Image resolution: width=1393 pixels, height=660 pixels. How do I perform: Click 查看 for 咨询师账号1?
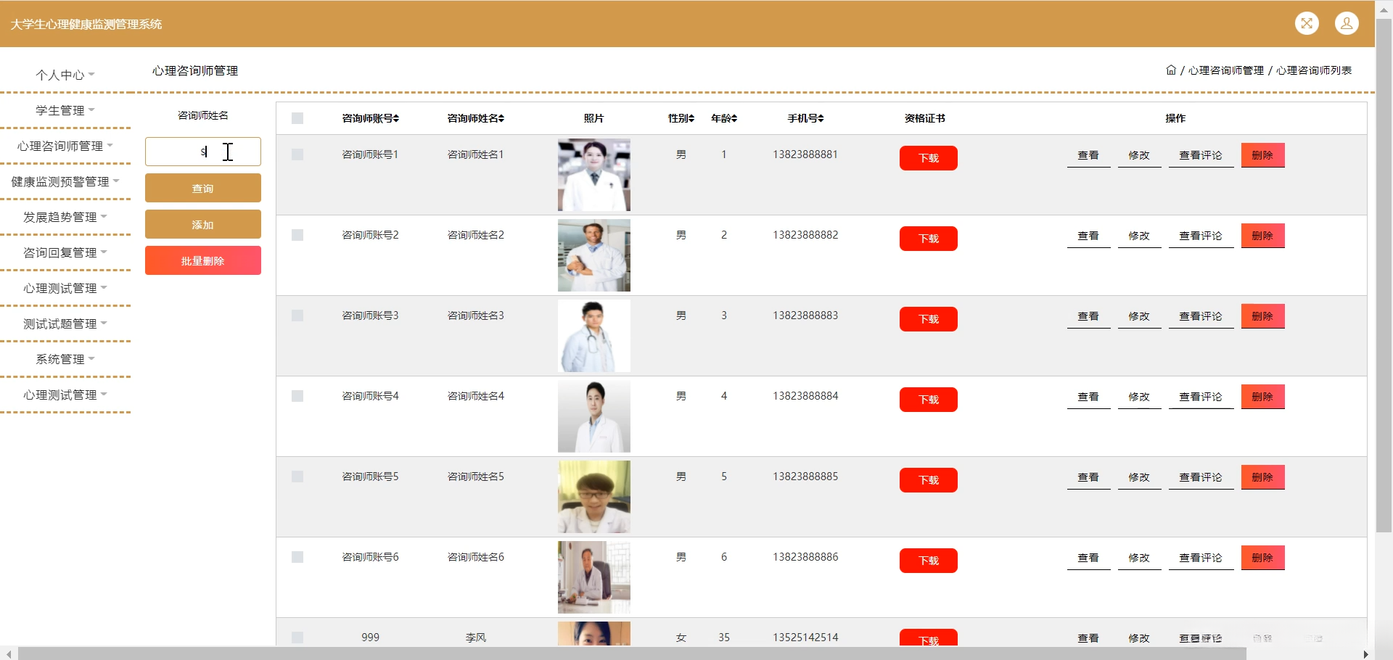(1088, 155)
